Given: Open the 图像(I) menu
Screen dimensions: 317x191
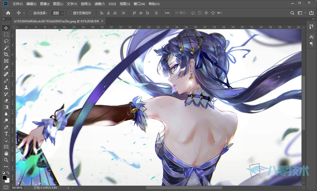Looking at the screenshot, I should (45, 4).
